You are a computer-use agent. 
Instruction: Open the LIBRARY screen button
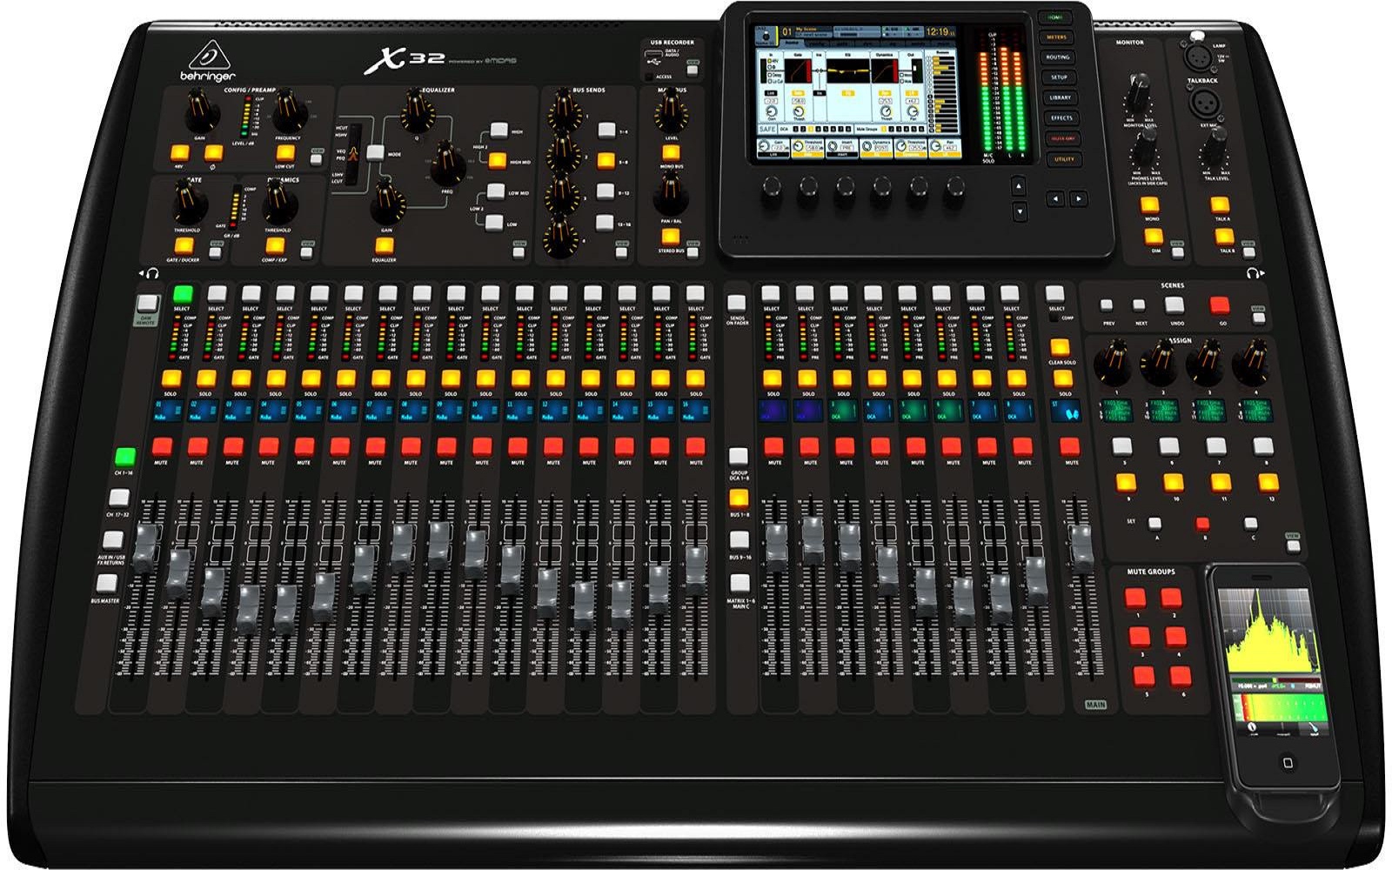(x=1061, y=97)
